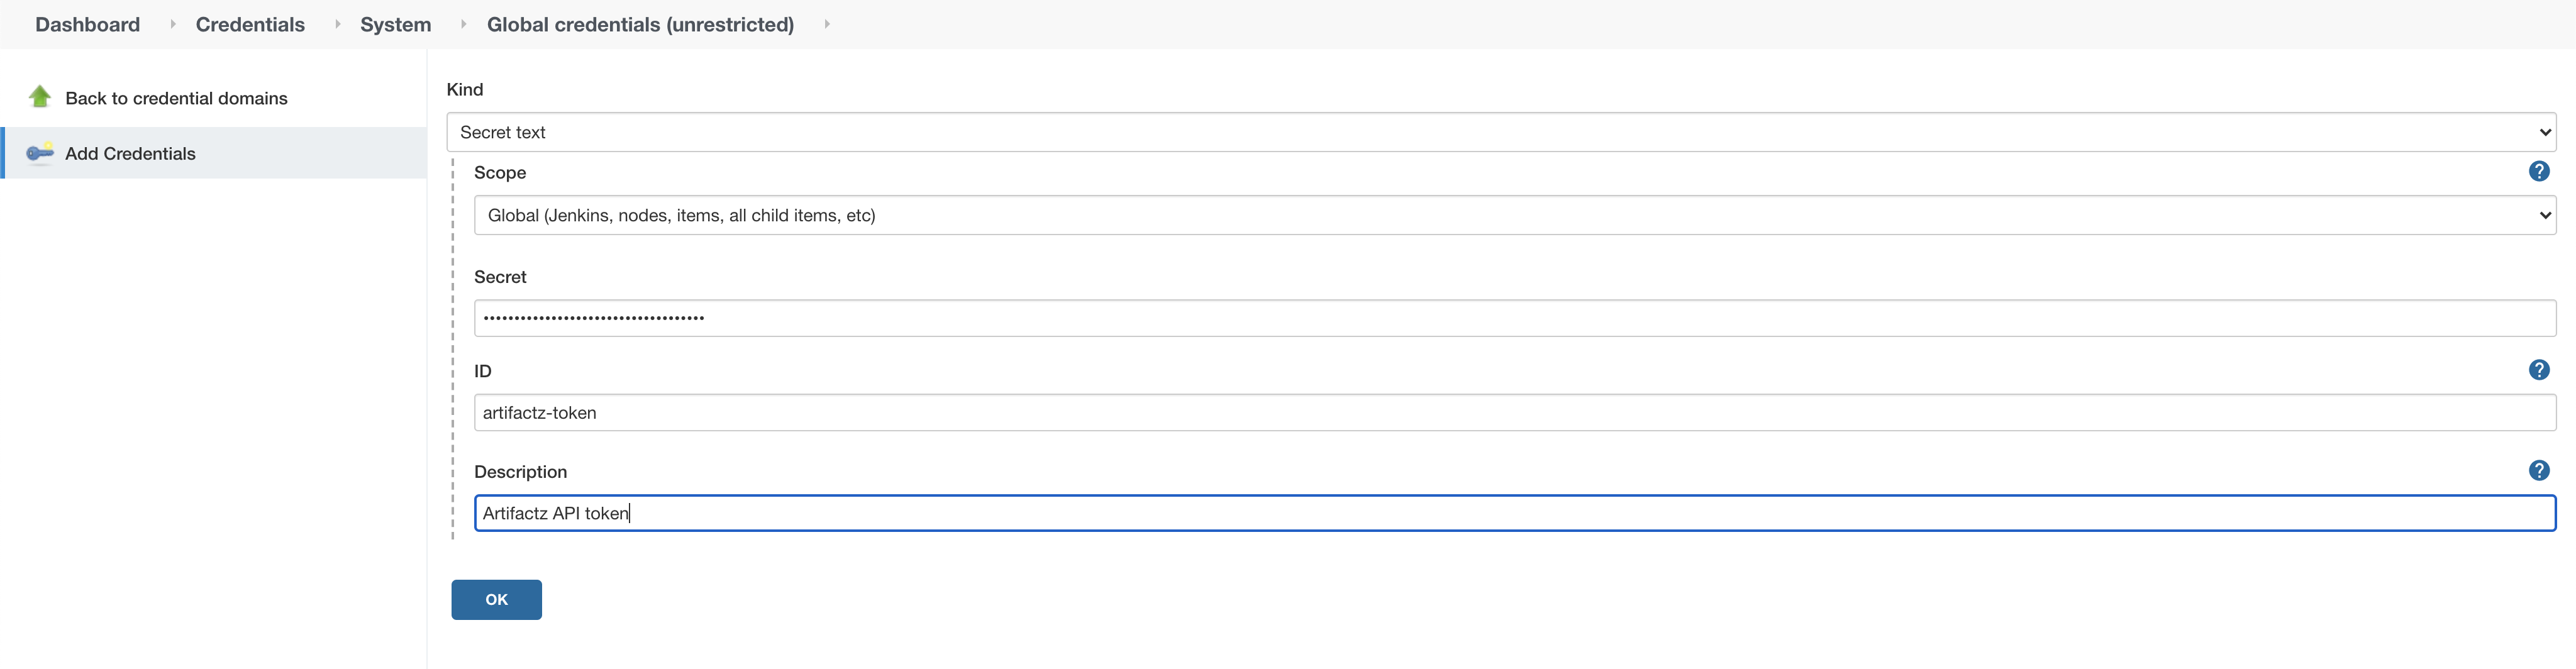
Task: Open help for the Scope field
Action: pos(2538,172)
